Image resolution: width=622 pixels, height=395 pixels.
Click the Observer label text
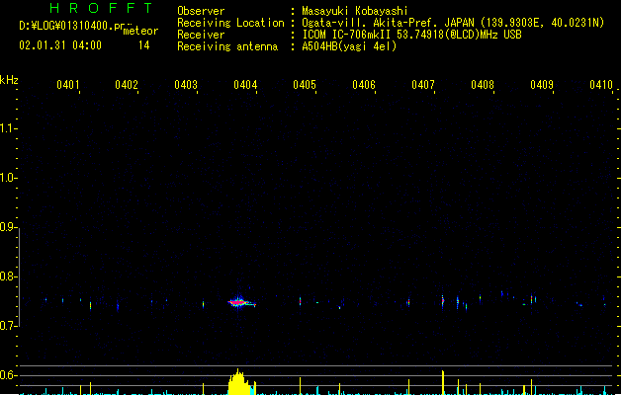pos(201,11)
